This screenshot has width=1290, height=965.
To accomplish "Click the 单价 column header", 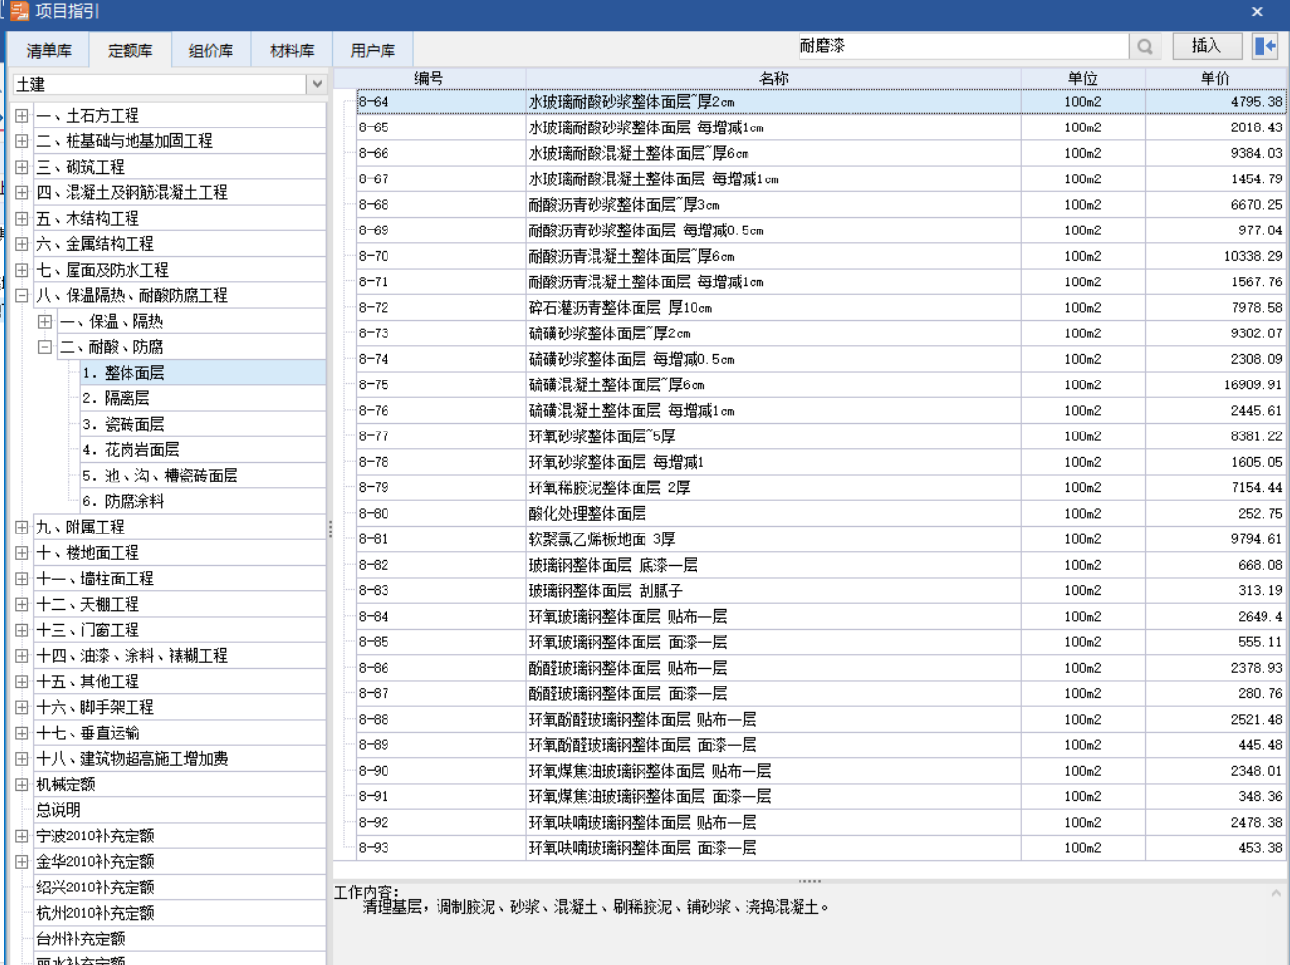I will 1215,78.
